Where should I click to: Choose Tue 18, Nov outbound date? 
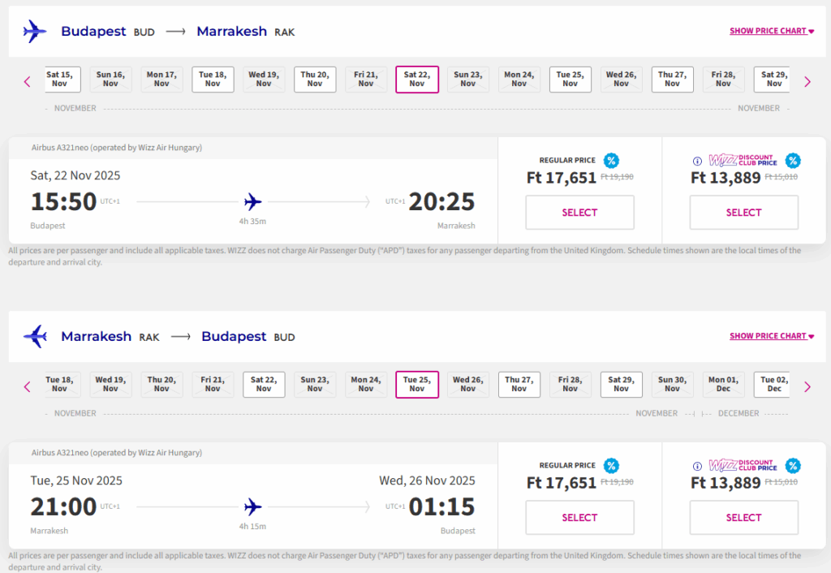[x=213, y=79]
